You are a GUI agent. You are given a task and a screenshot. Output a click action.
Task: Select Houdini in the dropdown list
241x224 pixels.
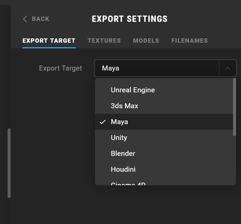pos(164,169)
